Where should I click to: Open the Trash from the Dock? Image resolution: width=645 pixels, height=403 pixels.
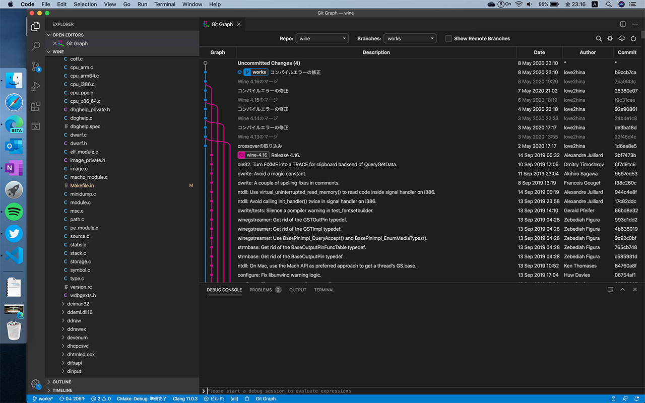coord(14,331)
